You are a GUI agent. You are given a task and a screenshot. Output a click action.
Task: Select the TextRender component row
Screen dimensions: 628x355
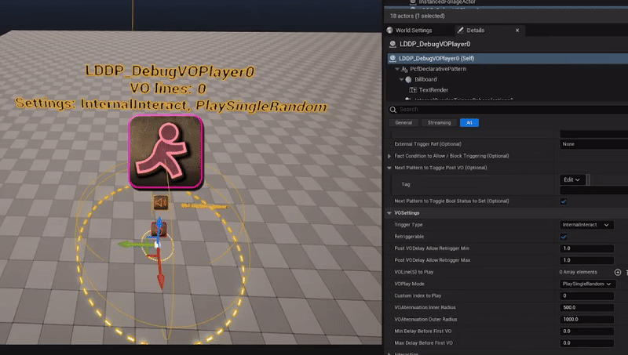click(x=508, y=90)
